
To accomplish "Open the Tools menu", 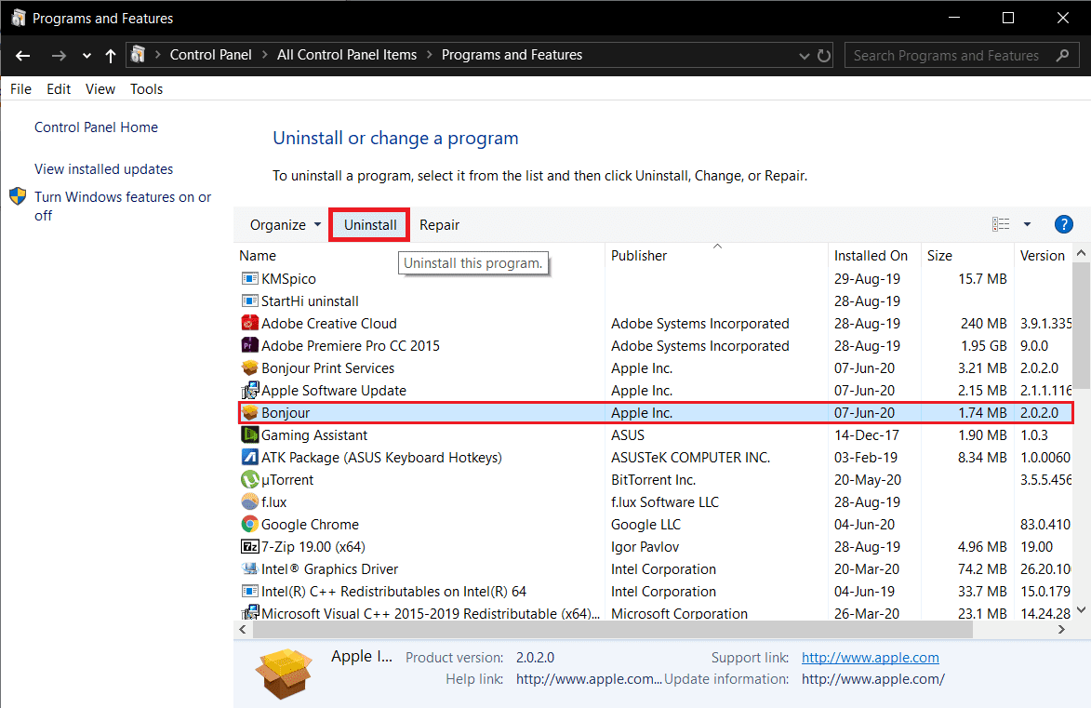I will pyautogui.click(x=146, y=89).
